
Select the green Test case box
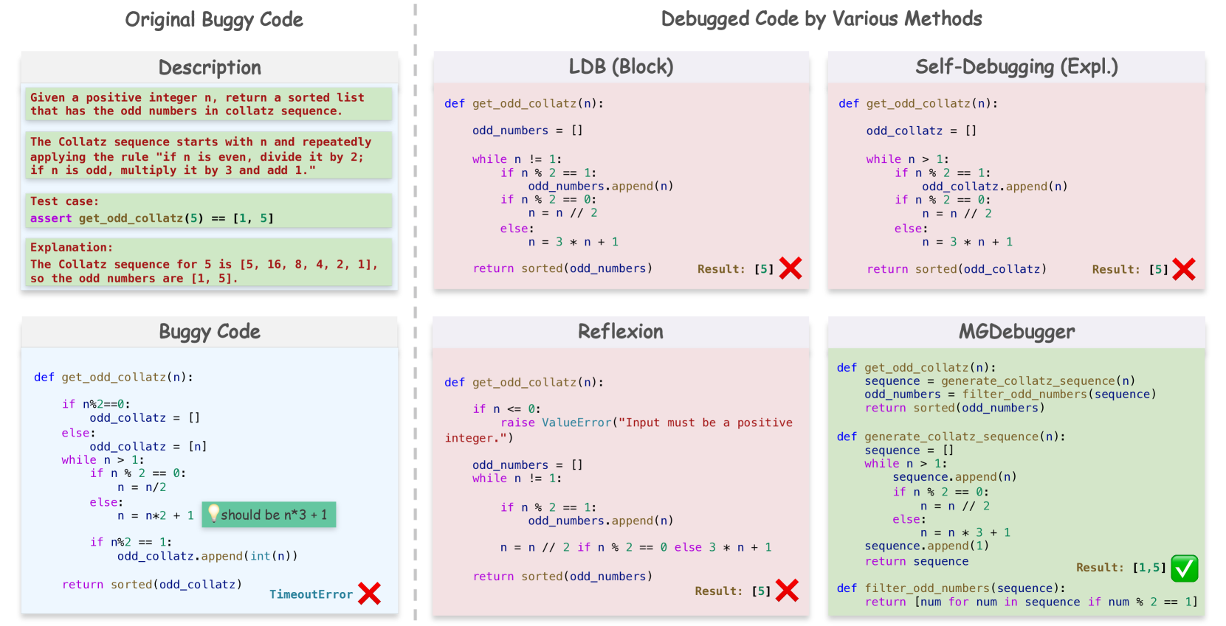pos(210,210)
